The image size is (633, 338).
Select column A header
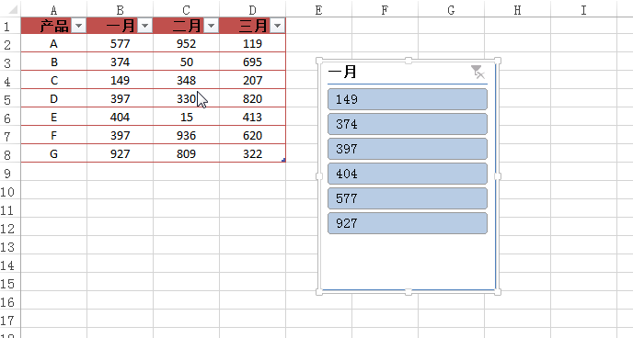(53, 10)
